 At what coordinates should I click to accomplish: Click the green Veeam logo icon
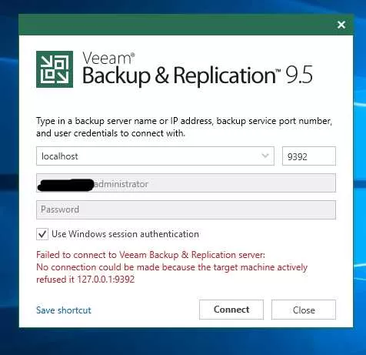click(x=55, y=69)
